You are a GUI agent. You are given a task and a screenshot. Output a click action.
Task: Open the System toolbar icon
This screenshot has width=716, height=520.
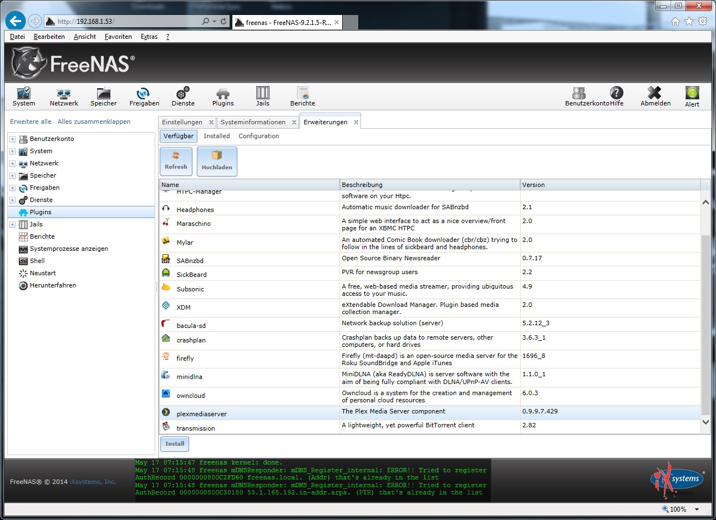[24, 93]
